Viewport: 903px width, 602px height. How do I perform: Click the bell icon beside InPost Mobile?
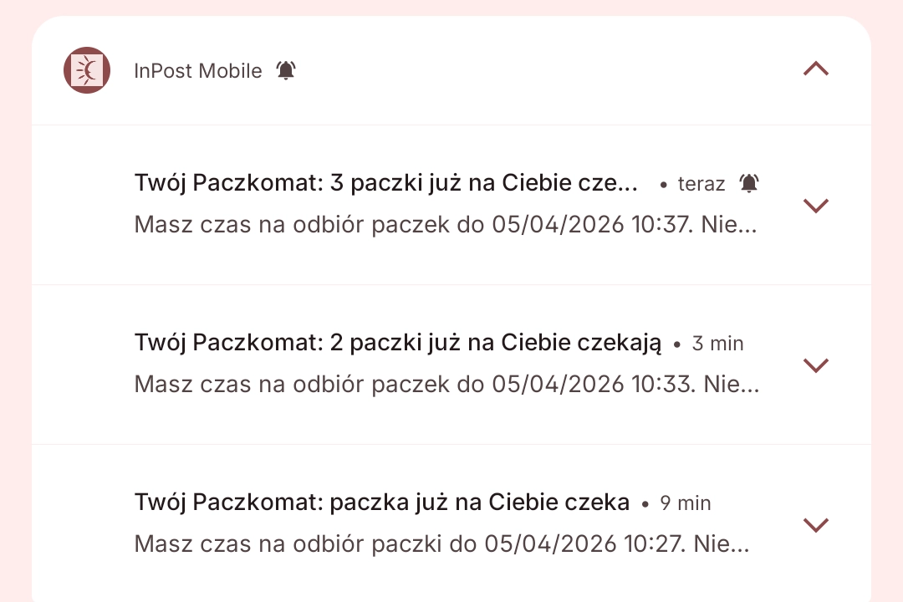[286, 70]
